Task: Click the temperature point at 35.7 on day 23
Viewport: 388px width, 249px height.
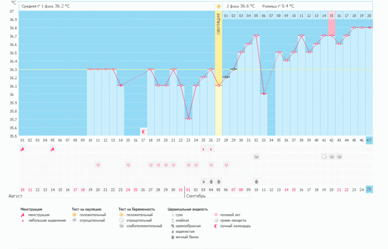Action: (x=188, y=119)
